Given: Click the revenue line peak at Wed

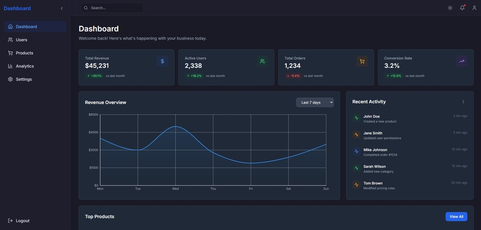Looking at the screenshot, I should [x=176, y=126].
